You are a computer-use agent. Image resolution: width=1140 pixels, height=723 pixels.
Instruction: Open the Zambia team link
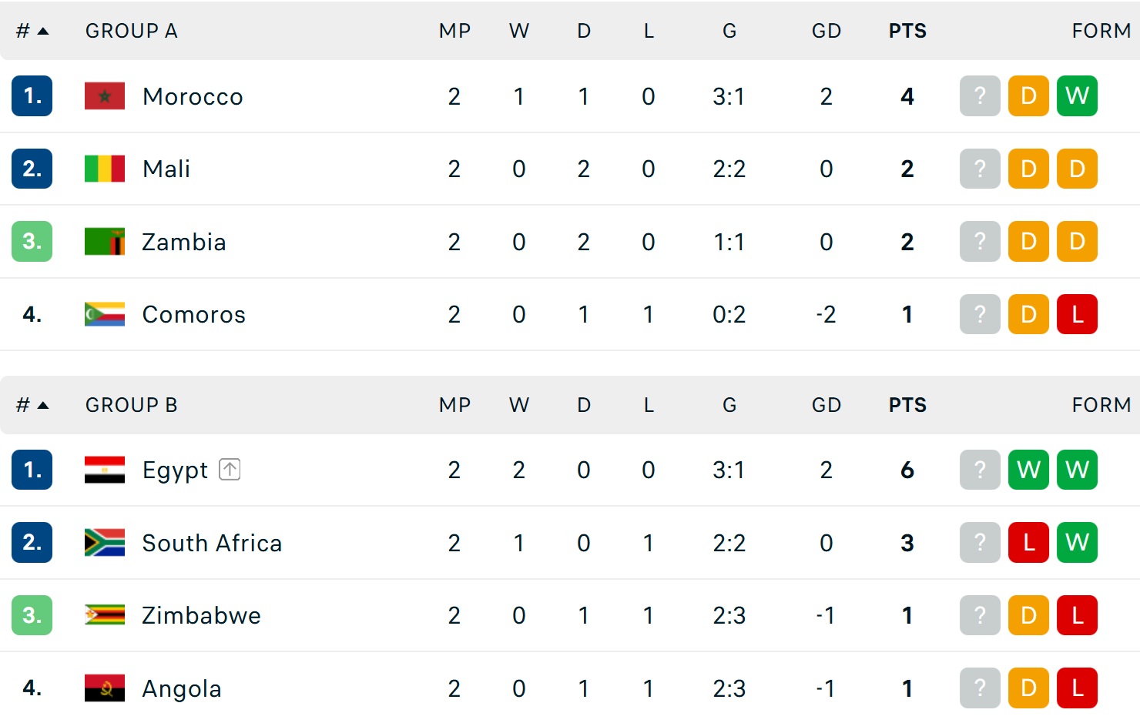point(184,242)
